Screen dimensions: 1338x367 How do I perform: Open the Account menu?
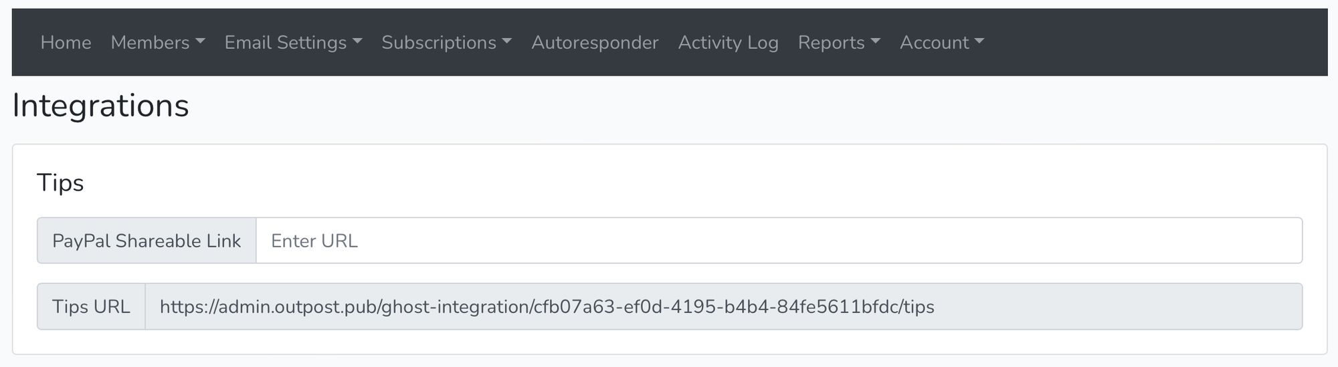(942, 42)
